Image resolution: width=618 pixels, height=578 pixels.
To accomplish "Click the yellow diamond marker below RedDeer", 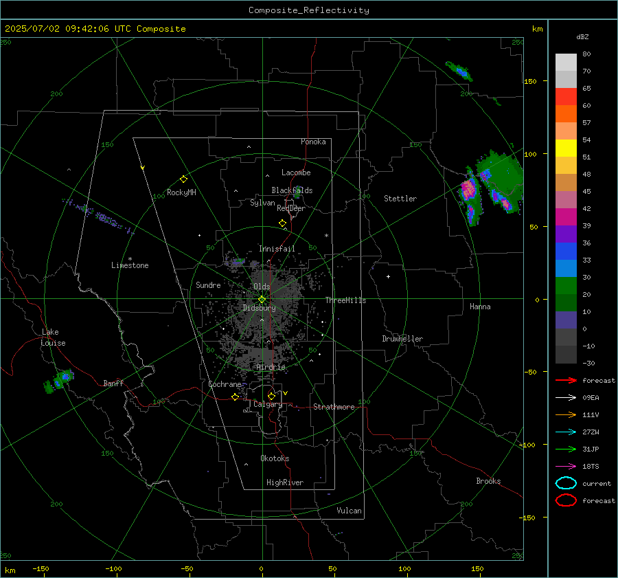I will 282,223.
